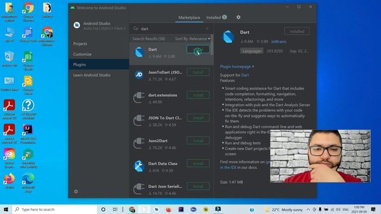Open Google Slides desktop shortcut

[x=28, y=85]
